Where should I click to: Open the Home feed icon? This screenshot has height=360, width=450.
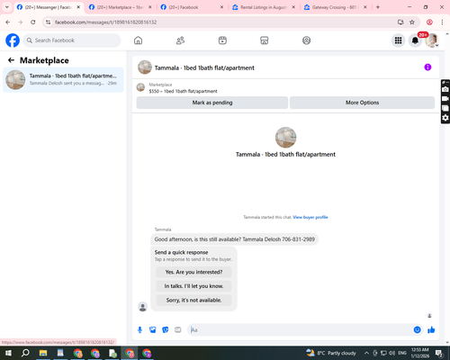(138, 40)
